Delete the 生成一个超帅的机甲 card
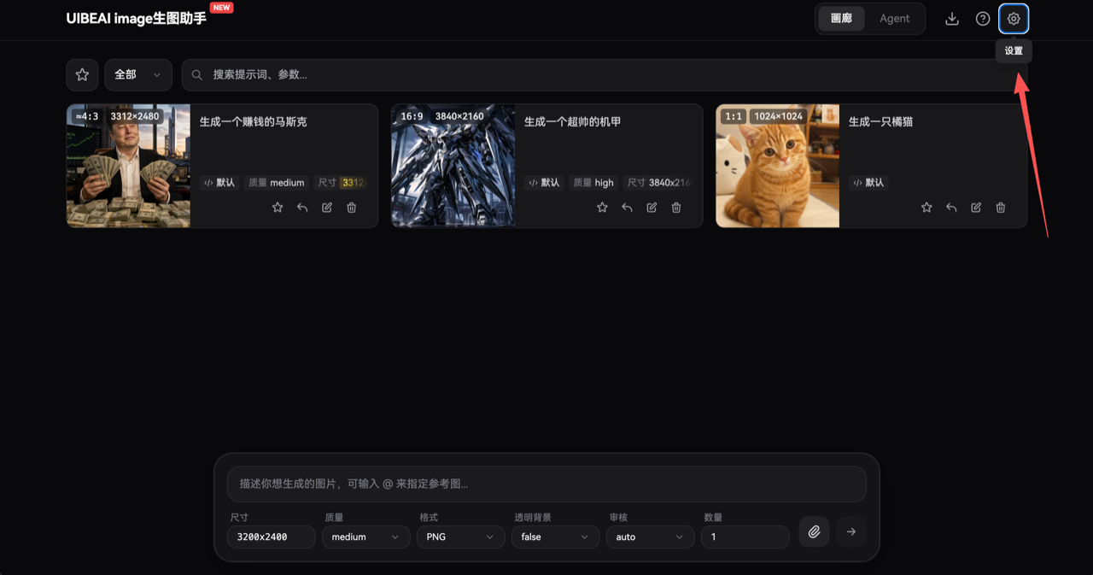The image size is (1093, 575). coord(676,208)
